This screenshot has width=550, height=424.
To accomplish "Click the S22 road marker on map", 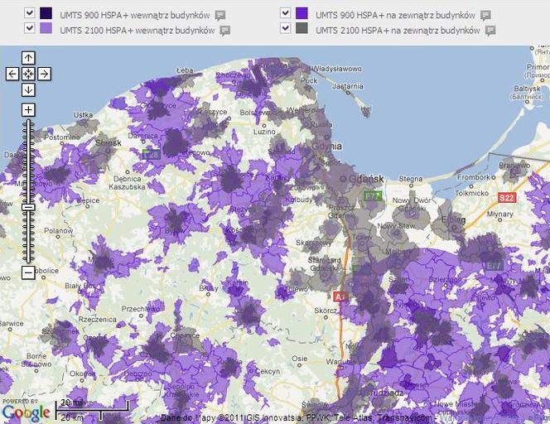I will 507,198.
